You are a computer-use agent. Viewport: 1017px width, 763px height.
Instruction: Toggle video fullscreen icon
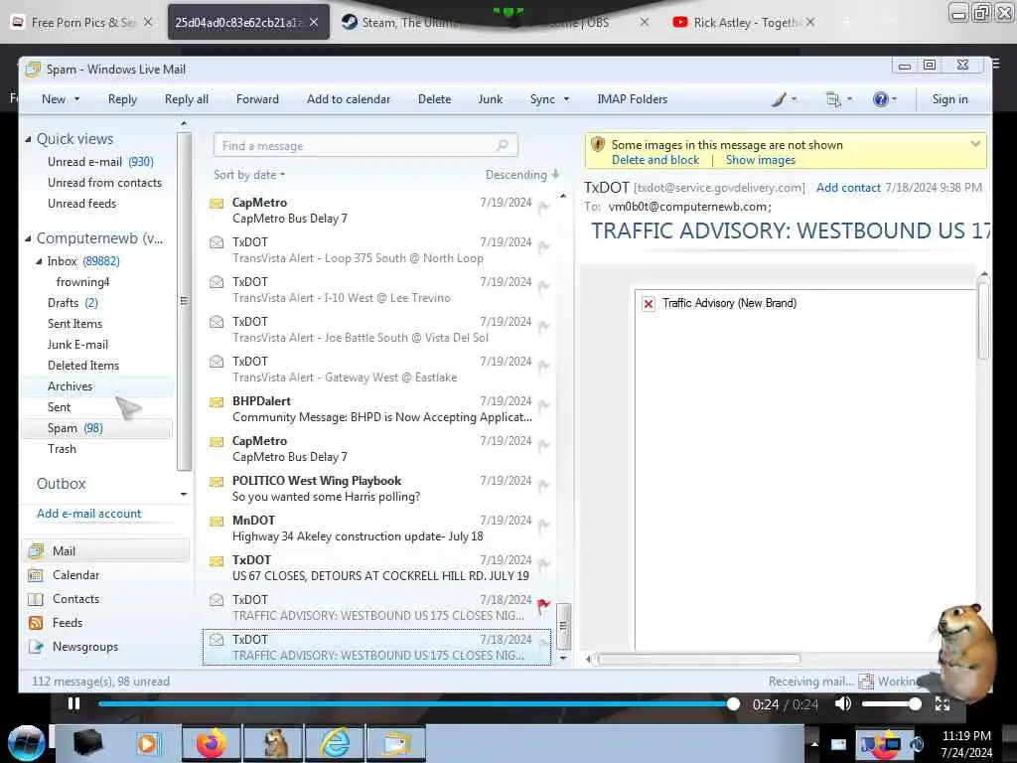coord(942,704)
